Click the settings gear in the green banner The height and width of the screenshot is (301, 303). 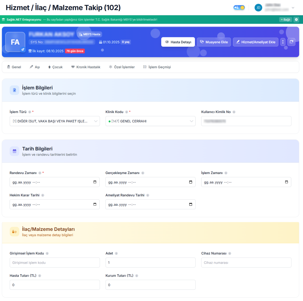[296, 20]
